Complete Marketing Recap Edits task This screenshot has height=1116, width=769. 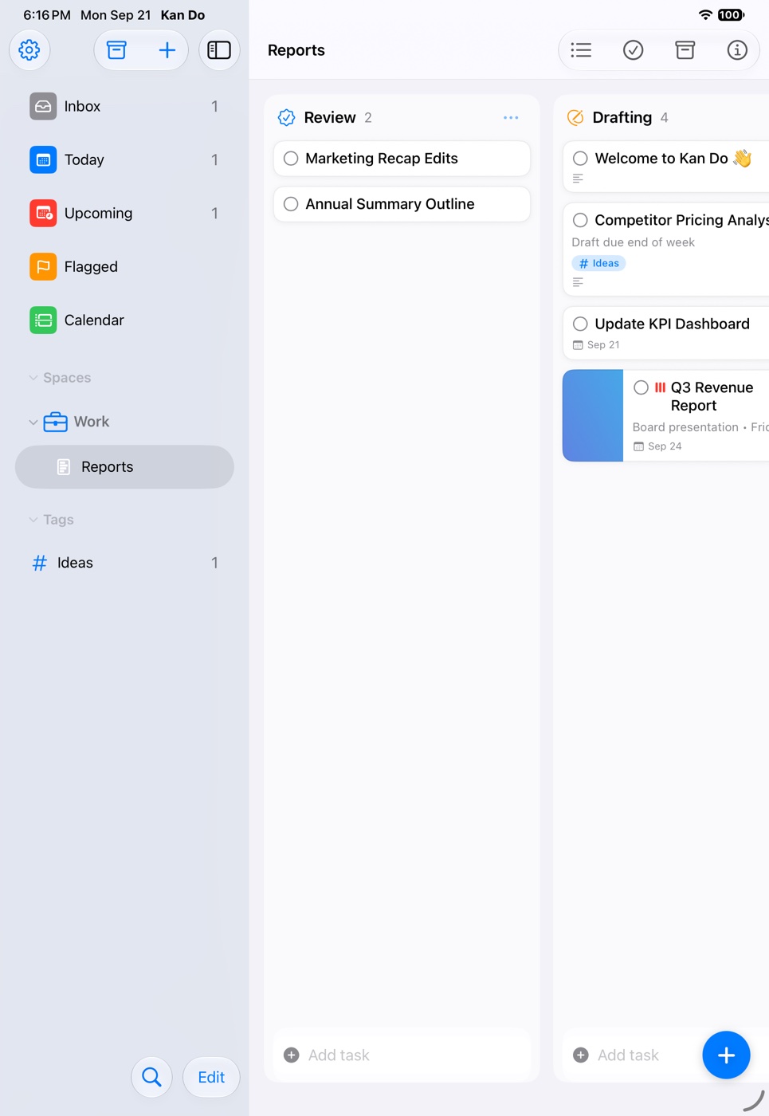click(291, 159)
